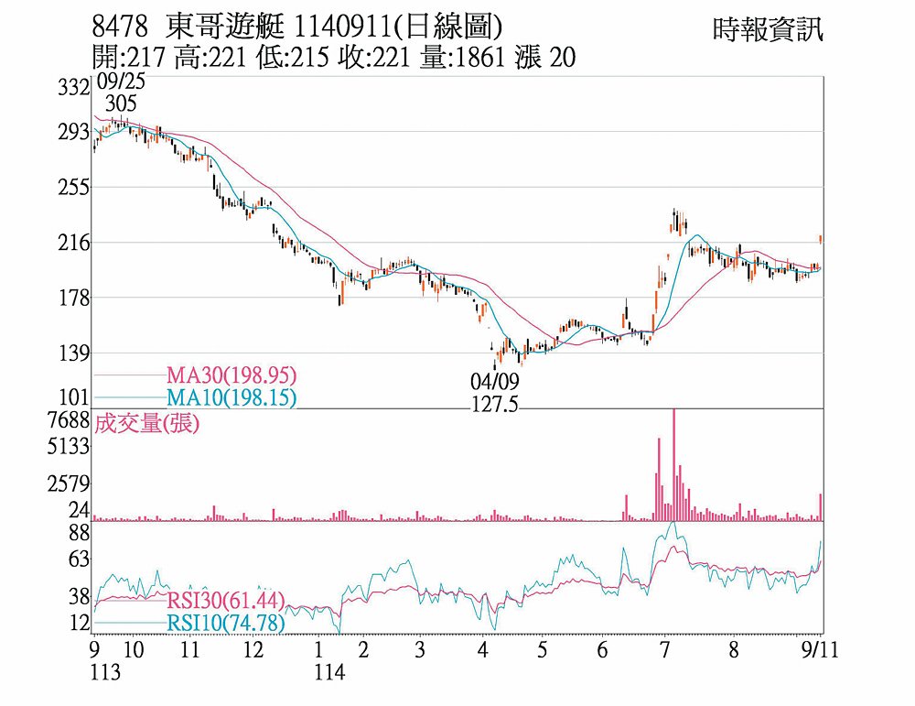Click the MA10(198.15) legend label
The height and width of the screenshot is (706, 915).
click(x=231, y=397)
